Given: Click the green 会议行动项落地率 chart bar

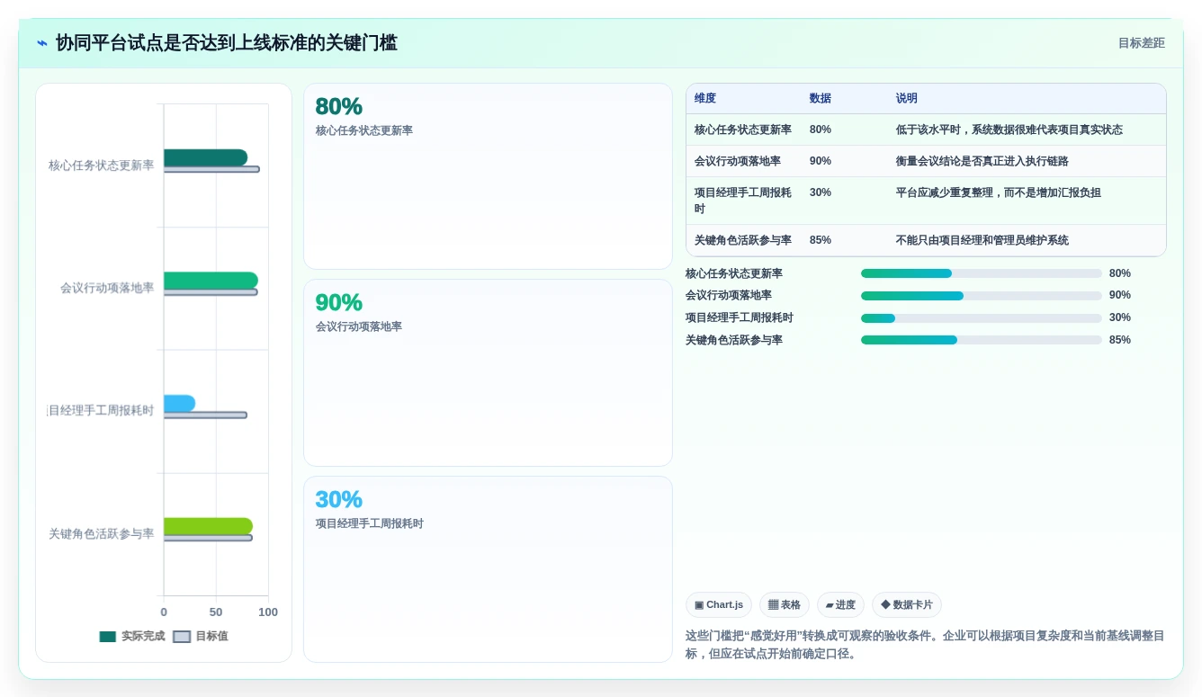Looking at the screenshot, I should click(x=211, y=281).
